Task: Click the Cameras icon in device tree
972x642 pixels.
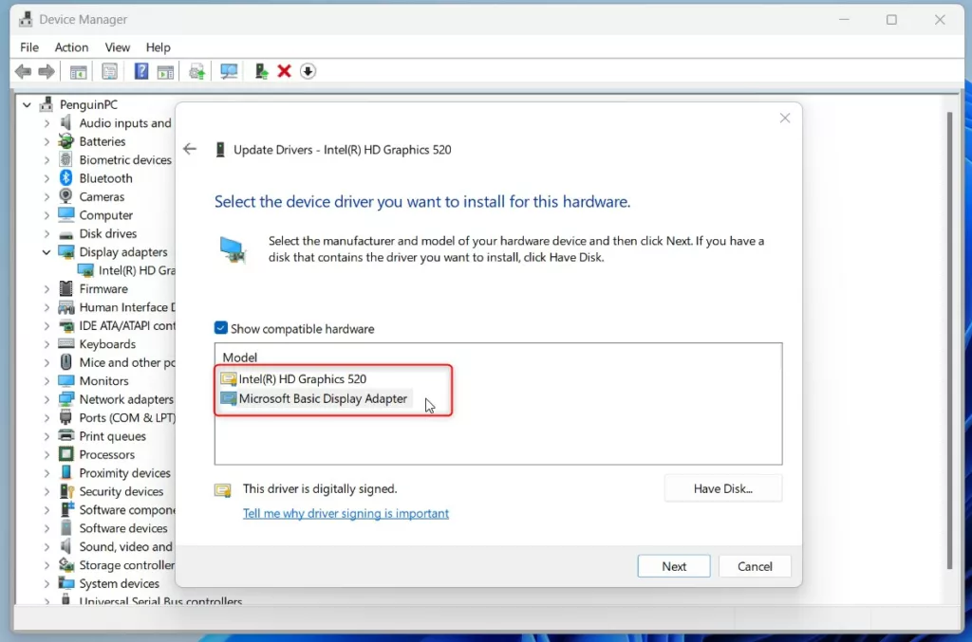Action: tap(65, 196)
